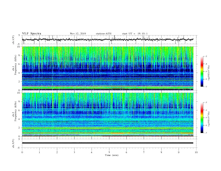Screen dimensions: 221x171
Task: Click the "6" tick on Time axis
Action: pos(126,152)
